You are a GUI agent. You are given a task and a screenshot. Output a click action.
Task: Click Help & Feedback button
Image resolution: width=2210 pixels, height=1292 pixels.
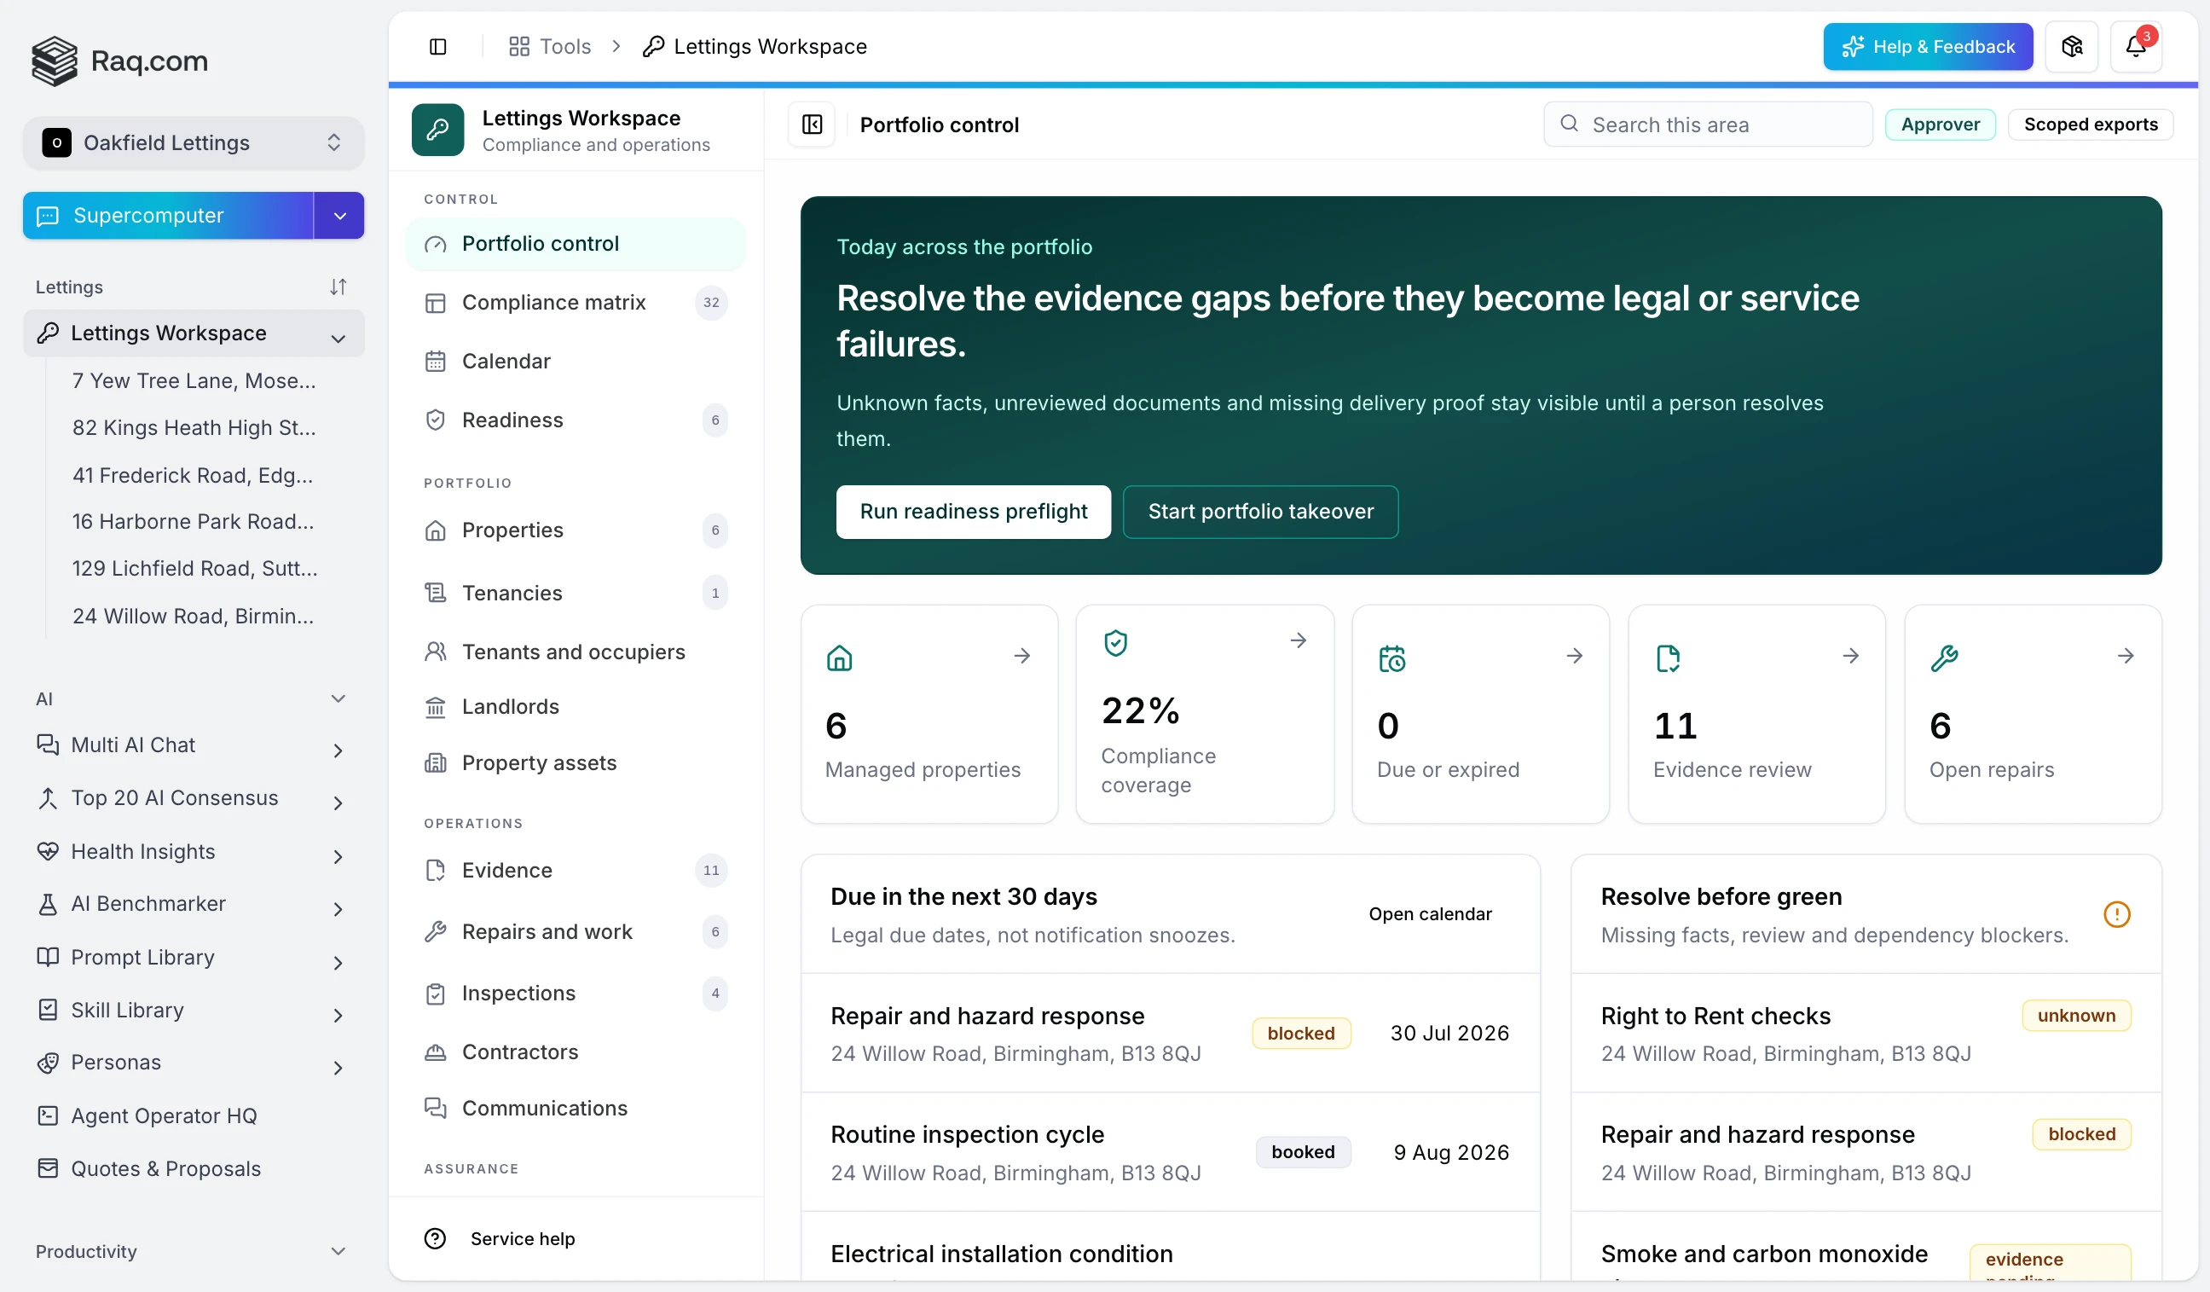(x=1928, y=47)
